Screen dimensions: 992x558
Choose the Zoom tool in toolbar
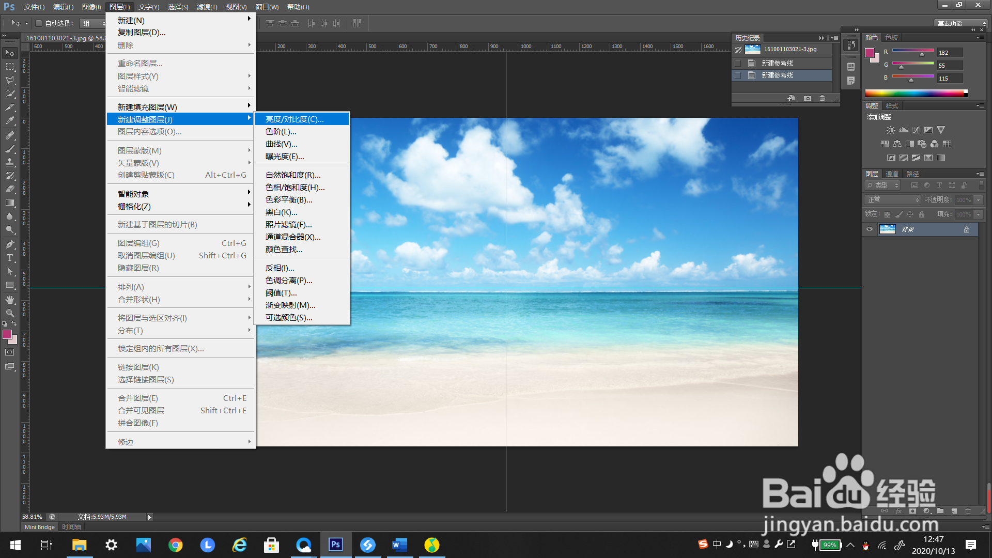(10, 313)
